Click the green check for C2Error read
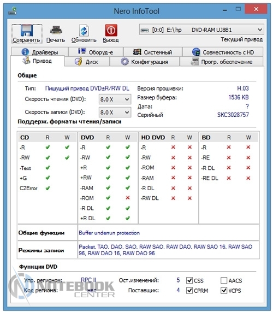This screenshot has width=273, height=312. 48,188
